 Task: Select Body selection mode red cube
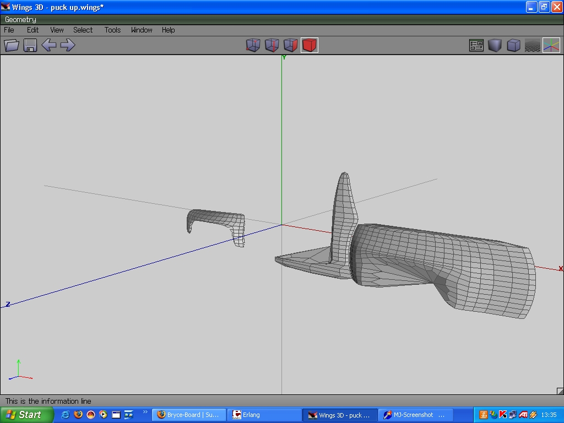click(310, 45)
